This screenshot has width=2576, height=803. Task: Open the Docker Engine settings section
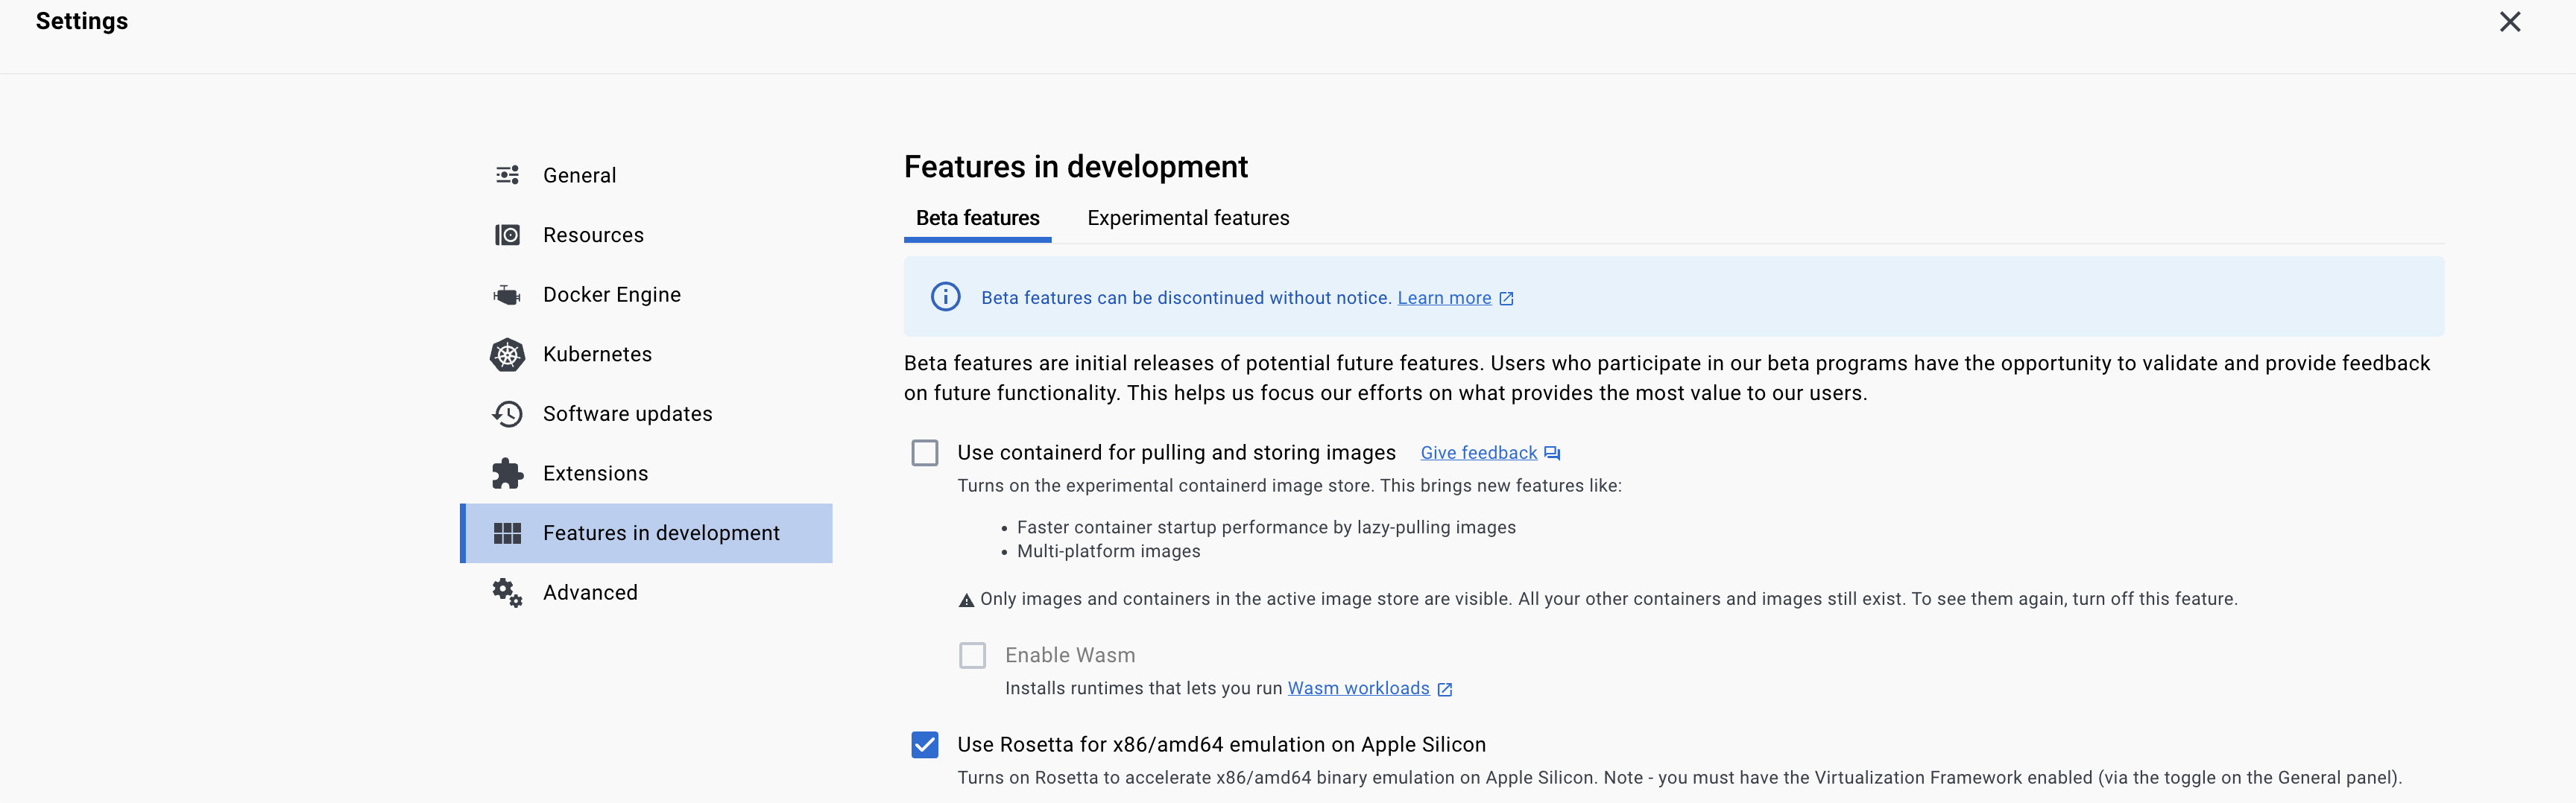[x=646, y=295]
